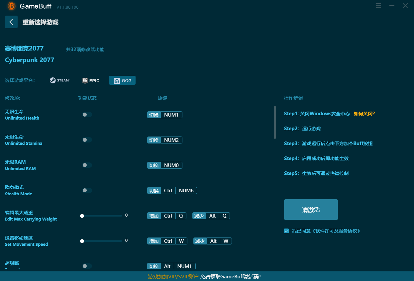Click the Step5 instruction text
414x281 pixels.
(316, 173)
